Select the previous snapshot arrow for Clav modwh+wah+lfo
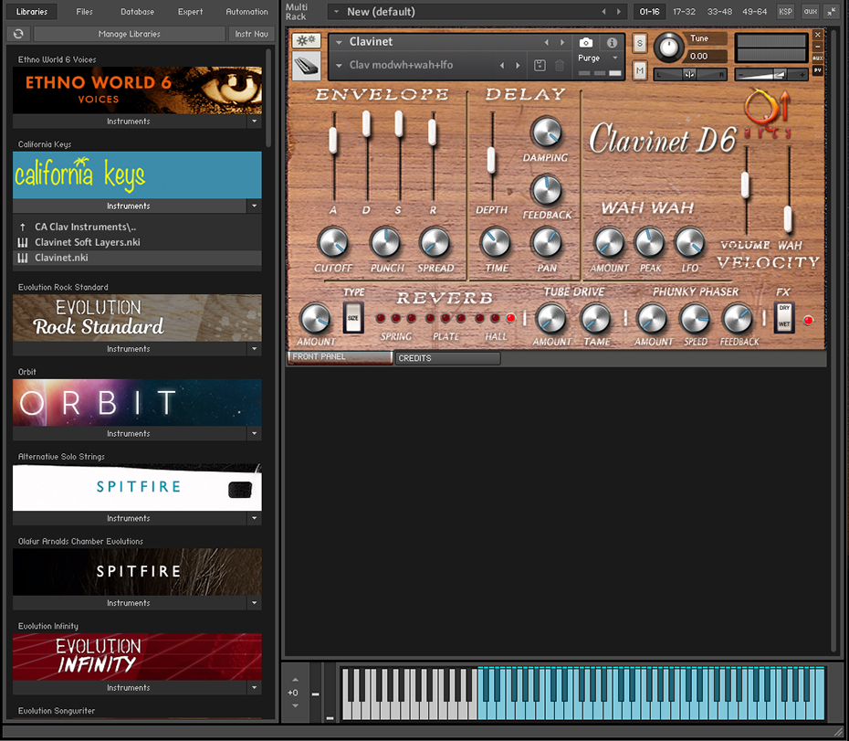Viewport: 849px width, 741px height. [x=502, y=65]
